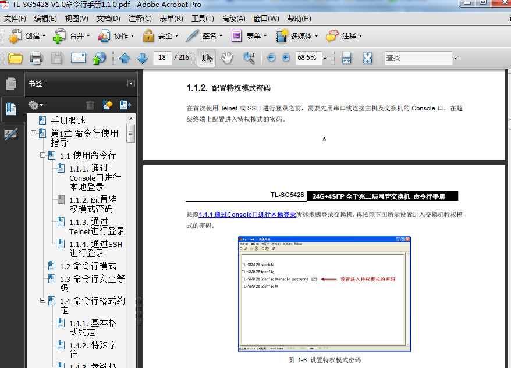Select the 1.4.1. 基本格式约定 bookmark
The height and width of the screenshot is (368, 511).
(x=93, y=328)
